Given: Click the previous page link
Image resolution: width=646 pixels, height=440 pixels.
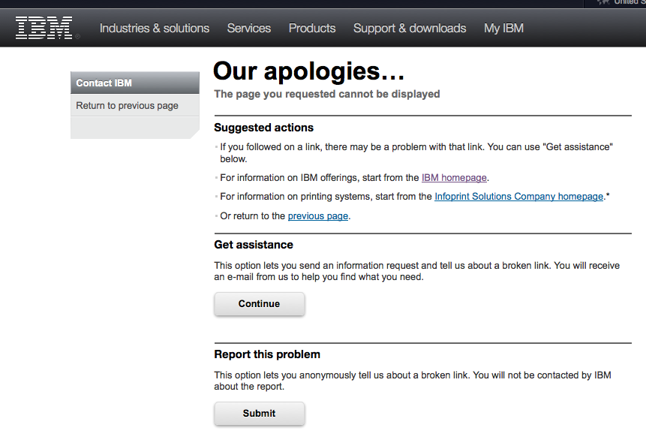Looking at the screenshot, I should tap(317, 216).
